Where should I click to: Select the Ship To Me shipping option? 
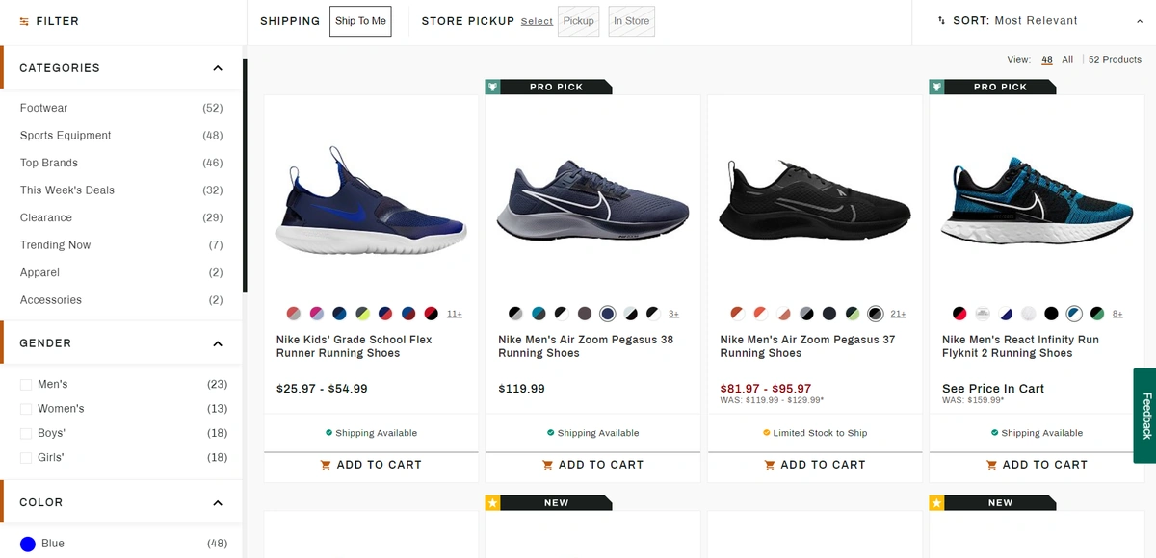click(x=360, y=20)
